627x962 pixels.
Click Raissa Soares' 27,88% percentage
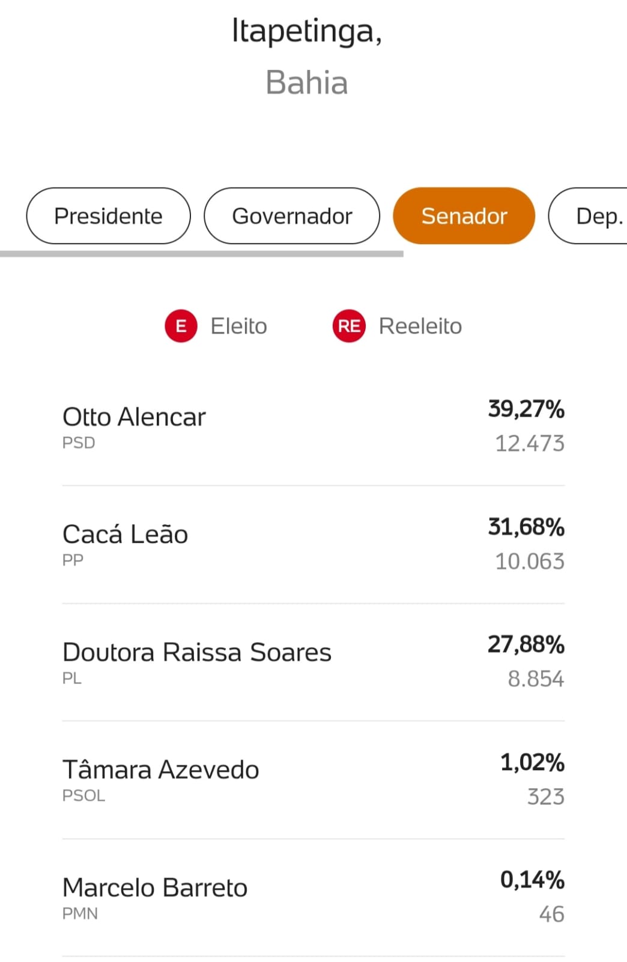pyautogui.click(x=526, y=644)
